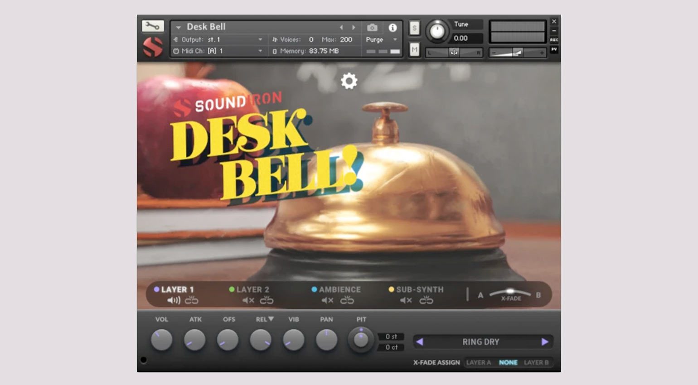Viewport: 698px width, 385px height.
Task: Open the instrument info icon
Action: pos(393,28)
